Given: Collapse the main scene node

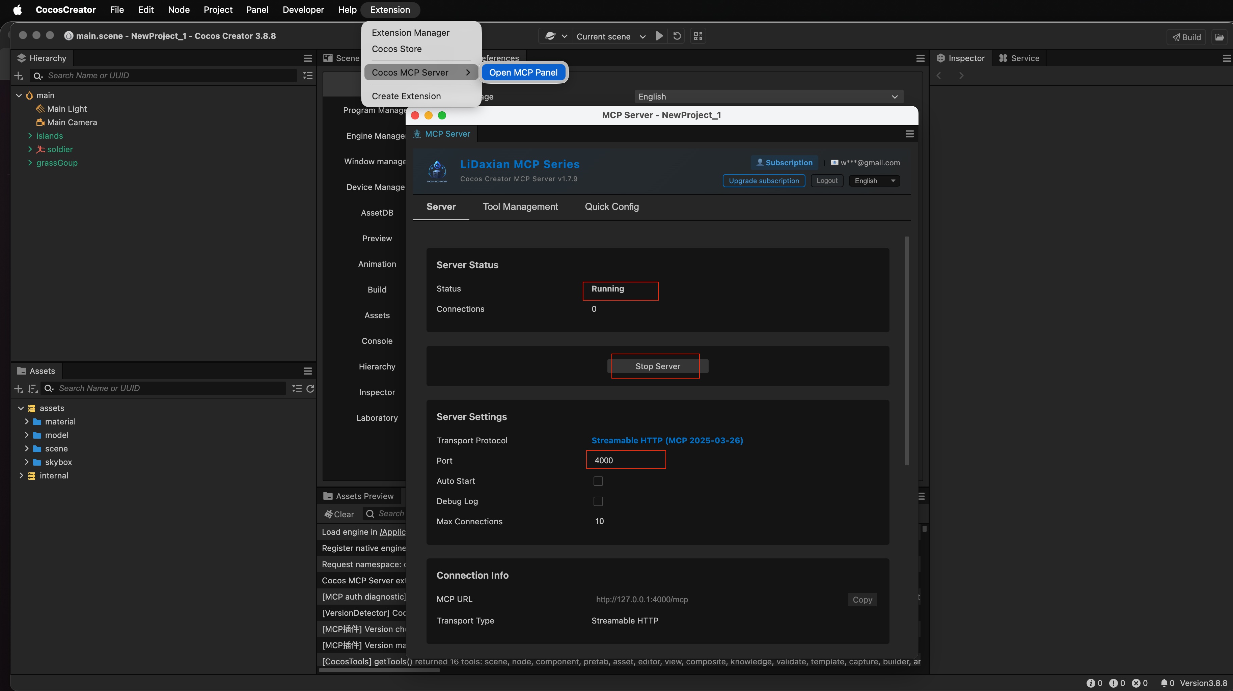Looking at the screenshot, I should [19, 95].
